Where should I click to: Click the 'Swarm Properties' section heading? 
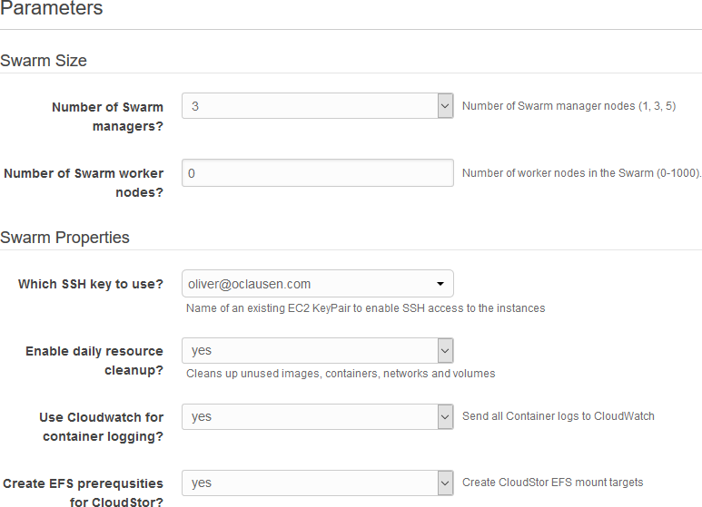(64, 238)
